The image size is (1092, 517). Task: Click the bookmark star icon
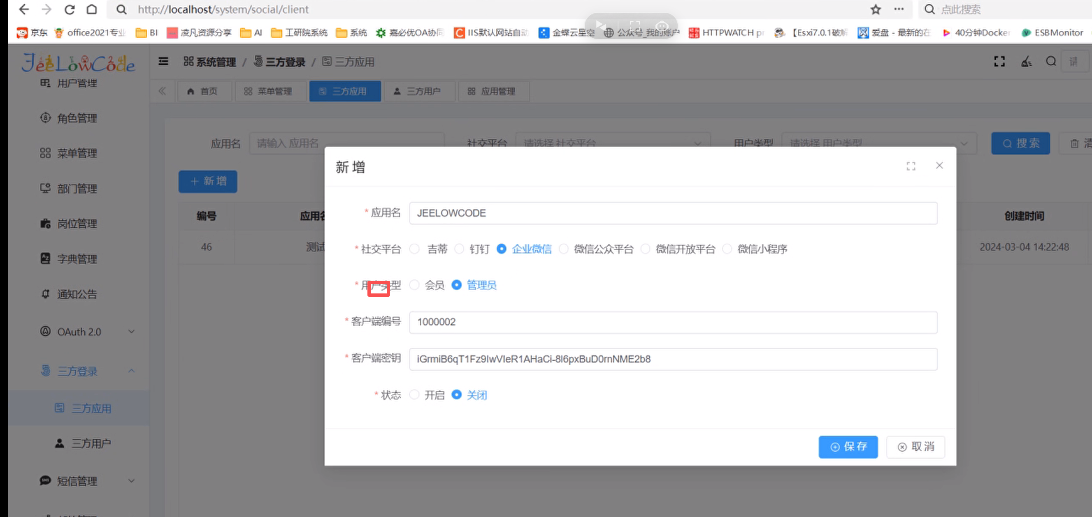click(876, 9)
